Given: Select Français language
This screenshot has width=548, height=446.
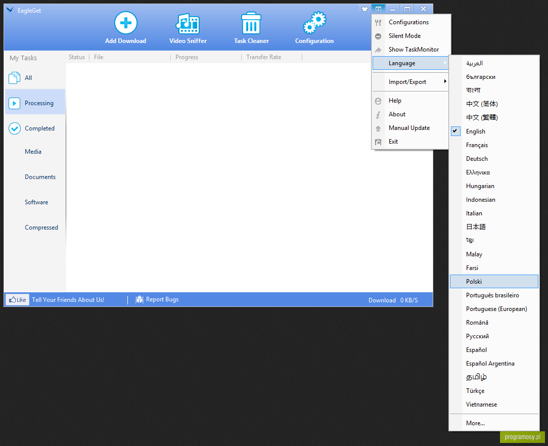Looking at the screenshot, I should [x=494, y=145].
